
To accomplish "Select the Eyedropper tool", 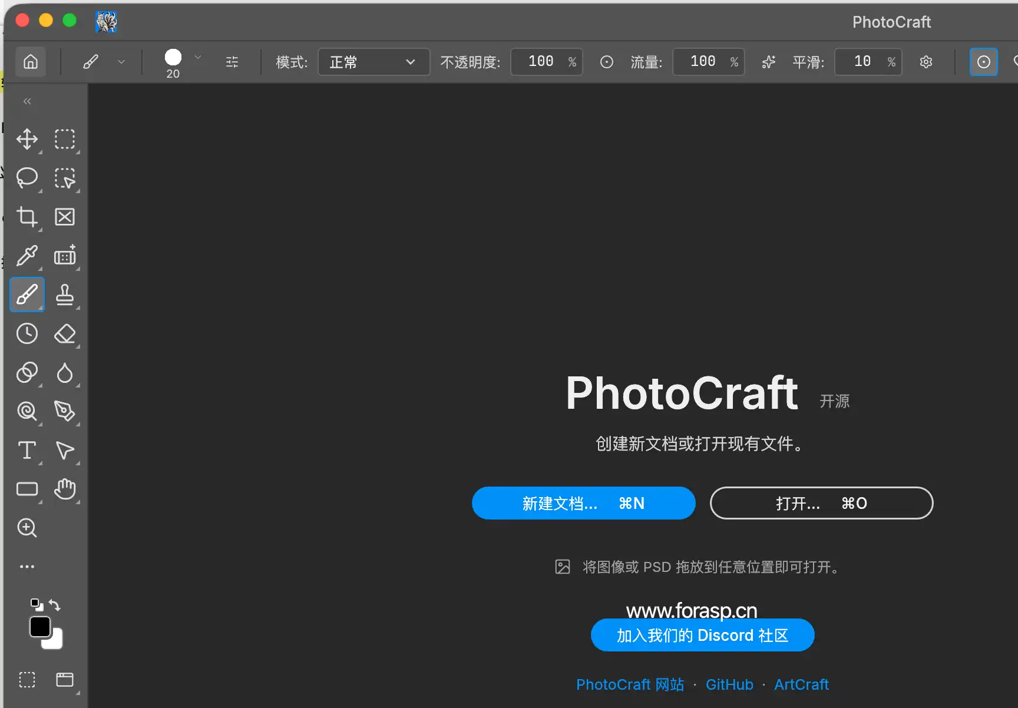I will click(x=27, y=256).
